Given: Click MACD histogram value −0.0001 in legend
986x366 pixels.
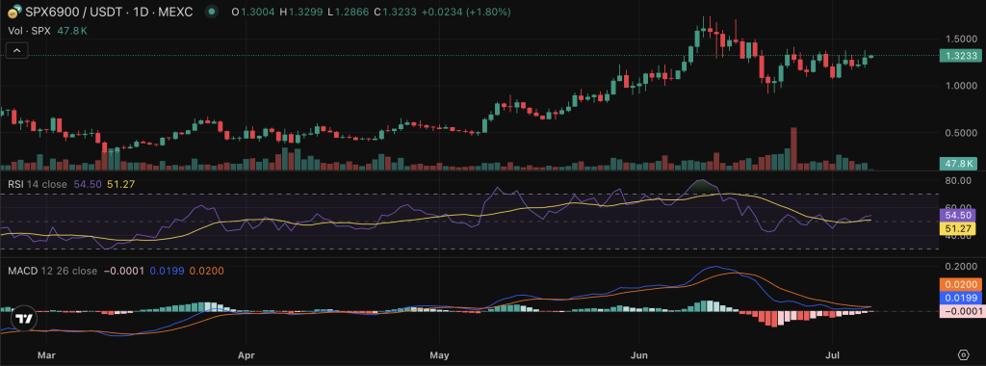Looking at the screenshot, I should point(123,271).
